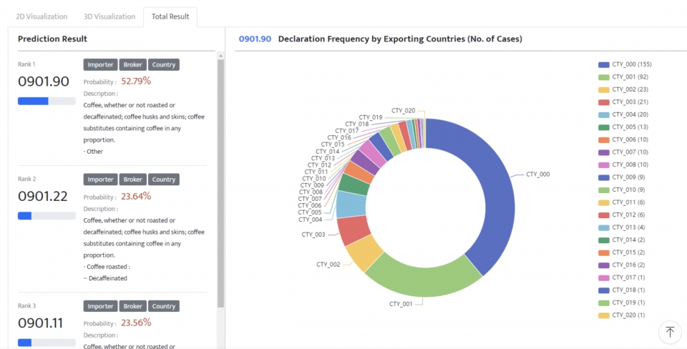This screenshot has height=349, width=687.
Task: Click the green CTY_001 donut slice
Action: (424, 283)
